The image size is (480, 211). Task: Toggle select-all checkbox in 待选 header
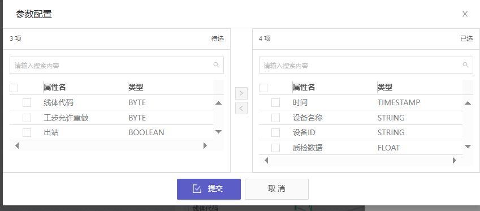pyautogui.click(x=14, y=88)
